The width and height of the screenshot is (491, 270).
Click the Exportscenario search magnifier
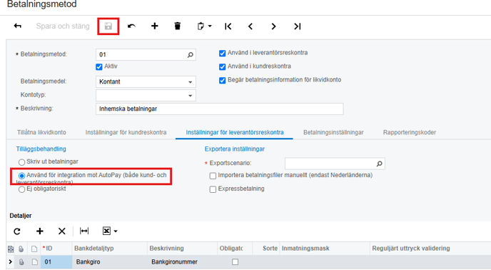pyautogui.click(x=379, y=164)
